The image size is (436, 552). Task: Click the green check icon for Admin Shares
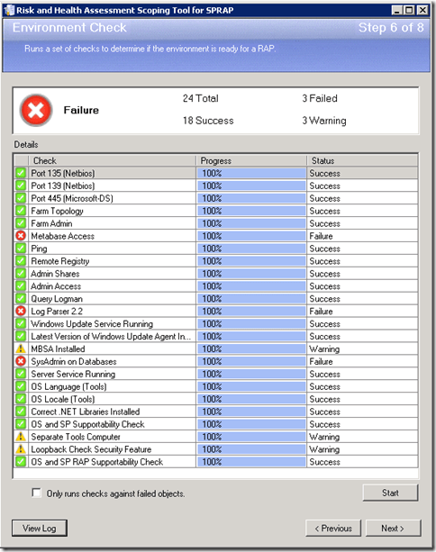[21, 273]
